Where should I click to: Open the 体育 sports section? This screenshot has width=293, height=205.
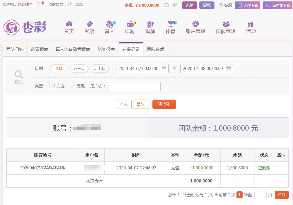click(x=171, y=28)
